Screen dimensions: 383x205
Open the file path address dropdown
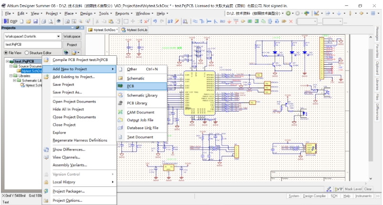pos(283,13)
